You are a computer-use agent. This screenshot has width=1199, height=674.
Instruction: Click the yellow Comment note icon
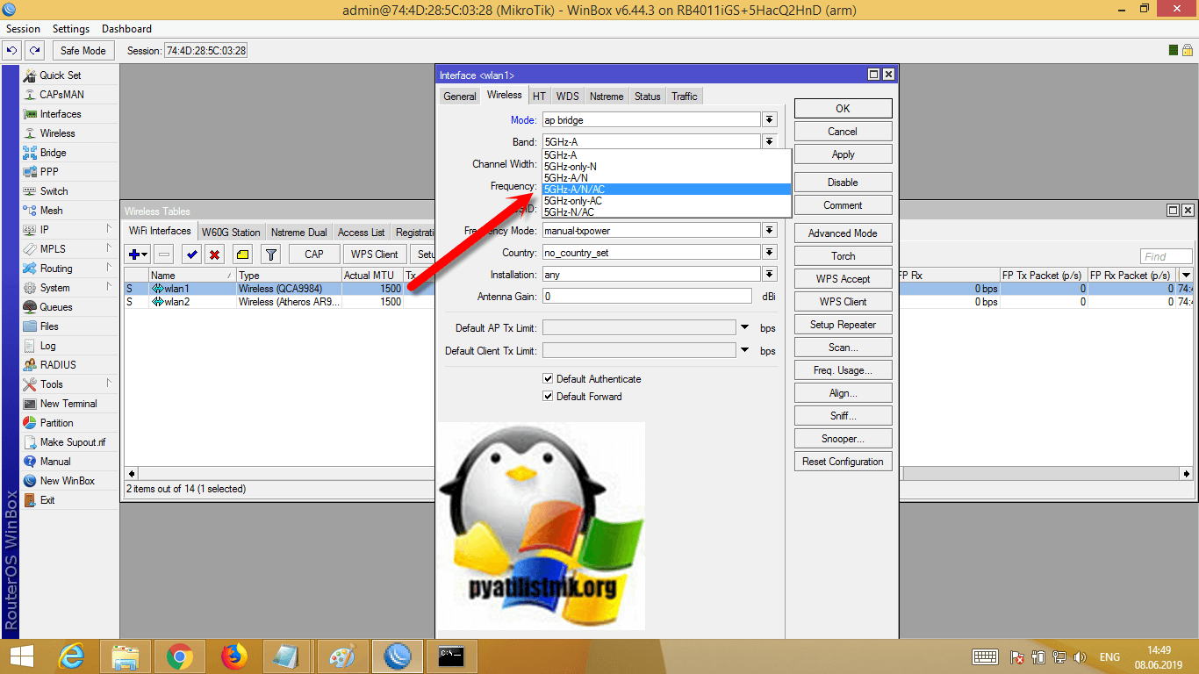point(243,255)
